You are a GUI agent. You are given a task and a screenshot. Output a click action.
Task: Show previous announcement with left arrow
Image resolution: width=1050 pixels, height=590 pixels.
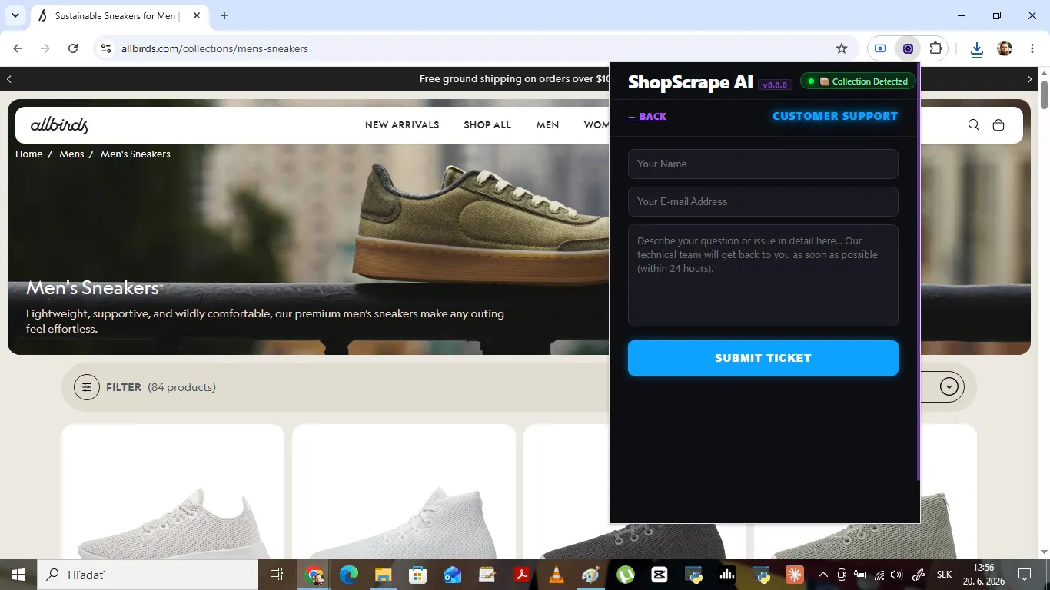coord(9,78)
